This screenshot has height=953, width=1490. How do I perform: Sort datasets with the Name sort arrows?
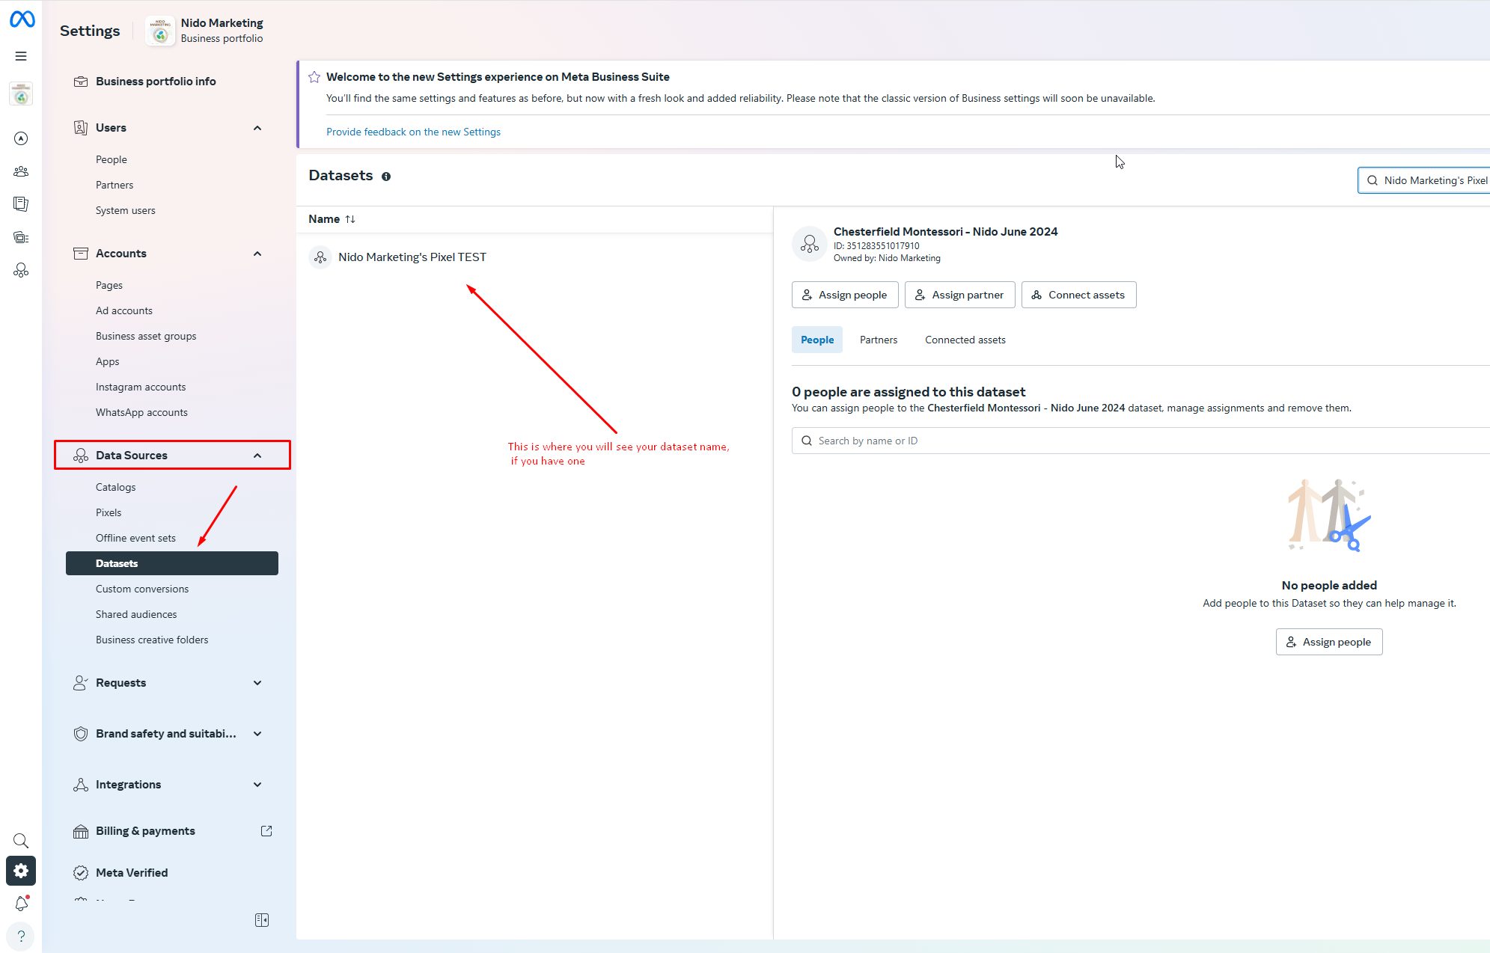(350, 219)
